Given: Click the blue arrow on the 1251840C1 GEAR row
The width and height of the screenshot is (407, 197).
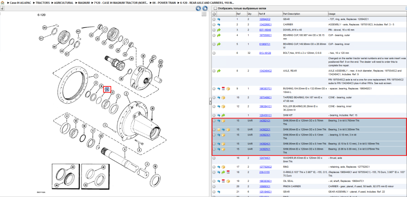Looking at the screenshot, I should pyautogui.click(x=219, y=192).
